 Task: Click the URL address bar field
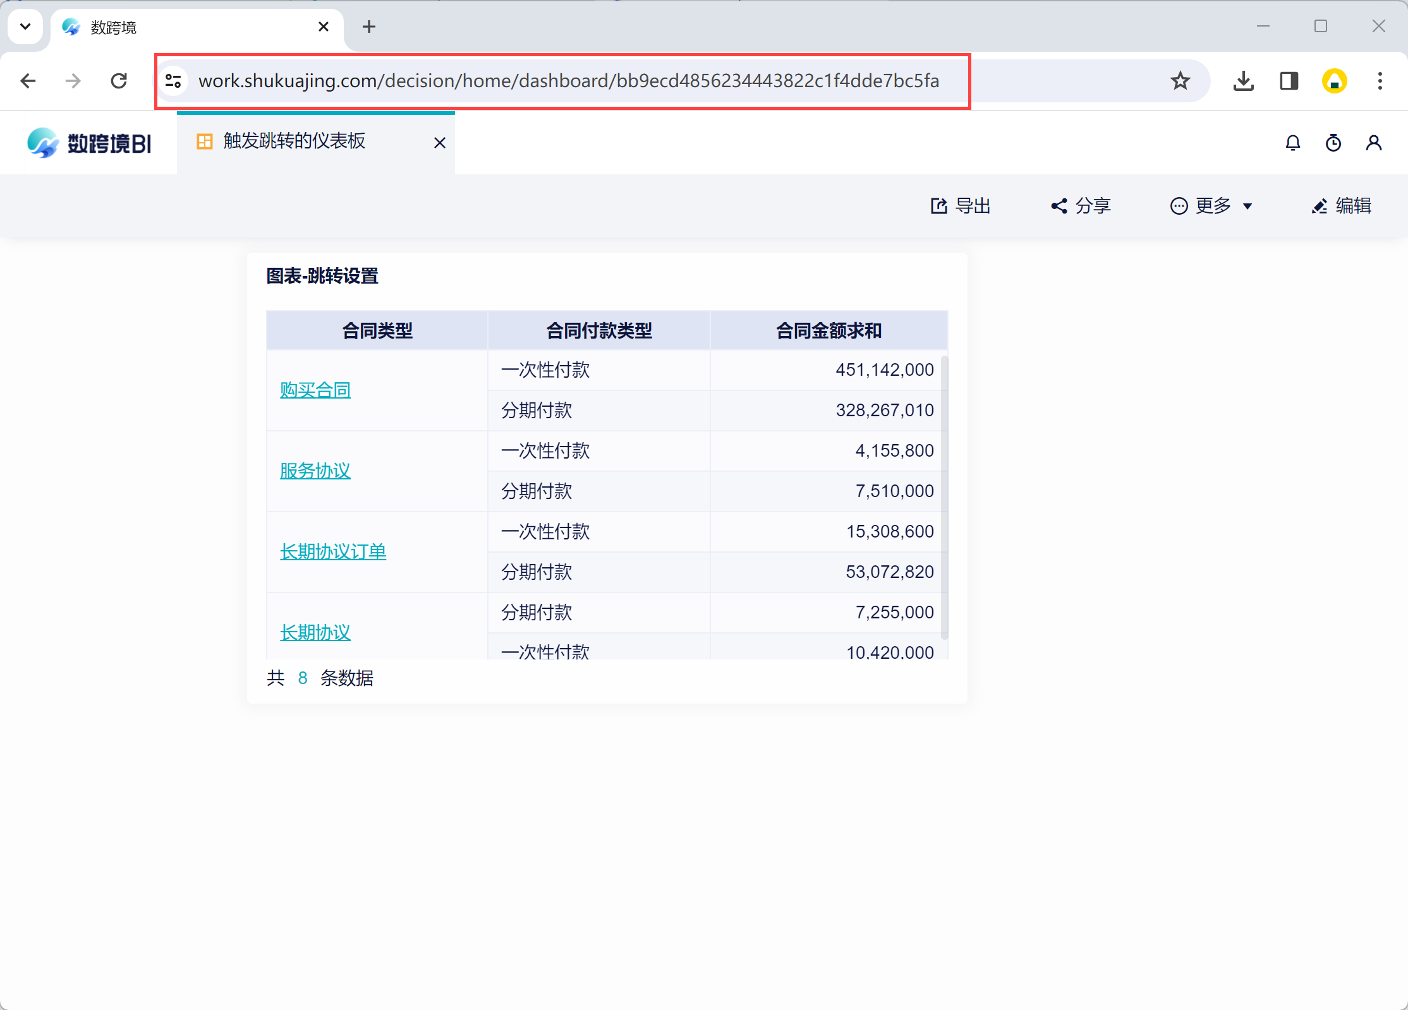tap(568, 81)
